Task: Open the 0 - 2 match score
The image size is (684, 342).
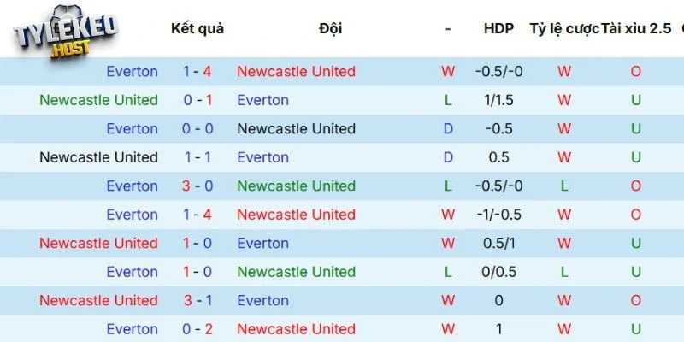Action: click(198, 329)
